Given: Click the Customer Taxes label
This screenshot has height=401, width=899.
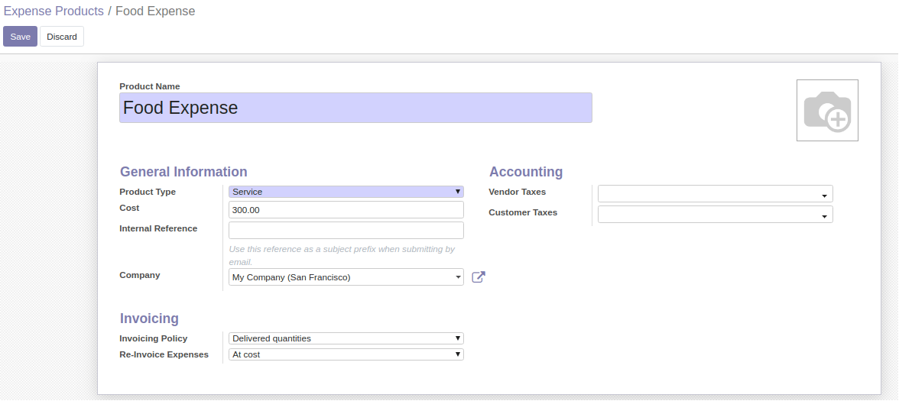Looking at the screenshot, I should tap(523, 212).
